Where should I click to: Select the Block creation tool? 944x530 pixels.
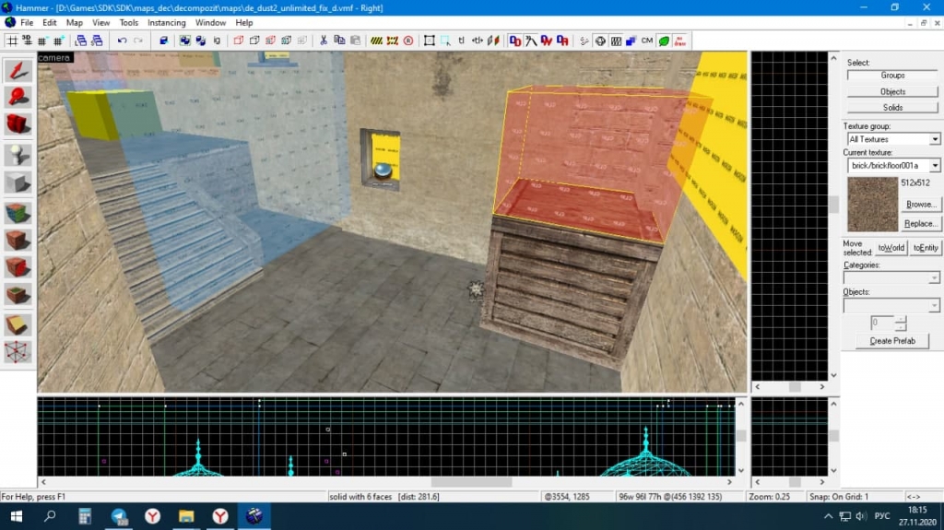pyautogui.click(x=18, y=183)
